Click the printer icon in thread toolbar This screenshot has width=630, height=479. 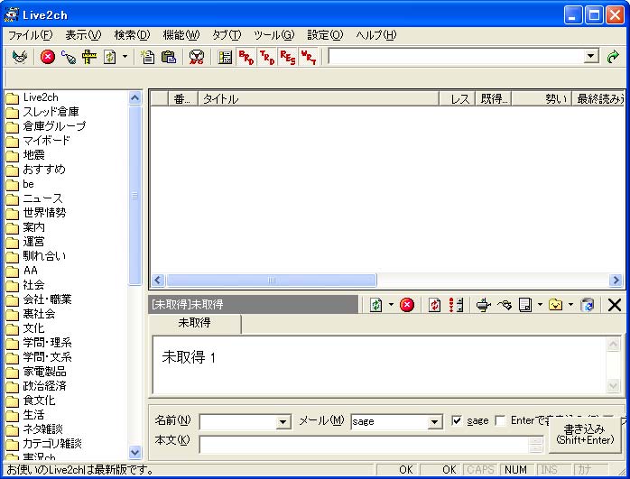coord(484,305)
